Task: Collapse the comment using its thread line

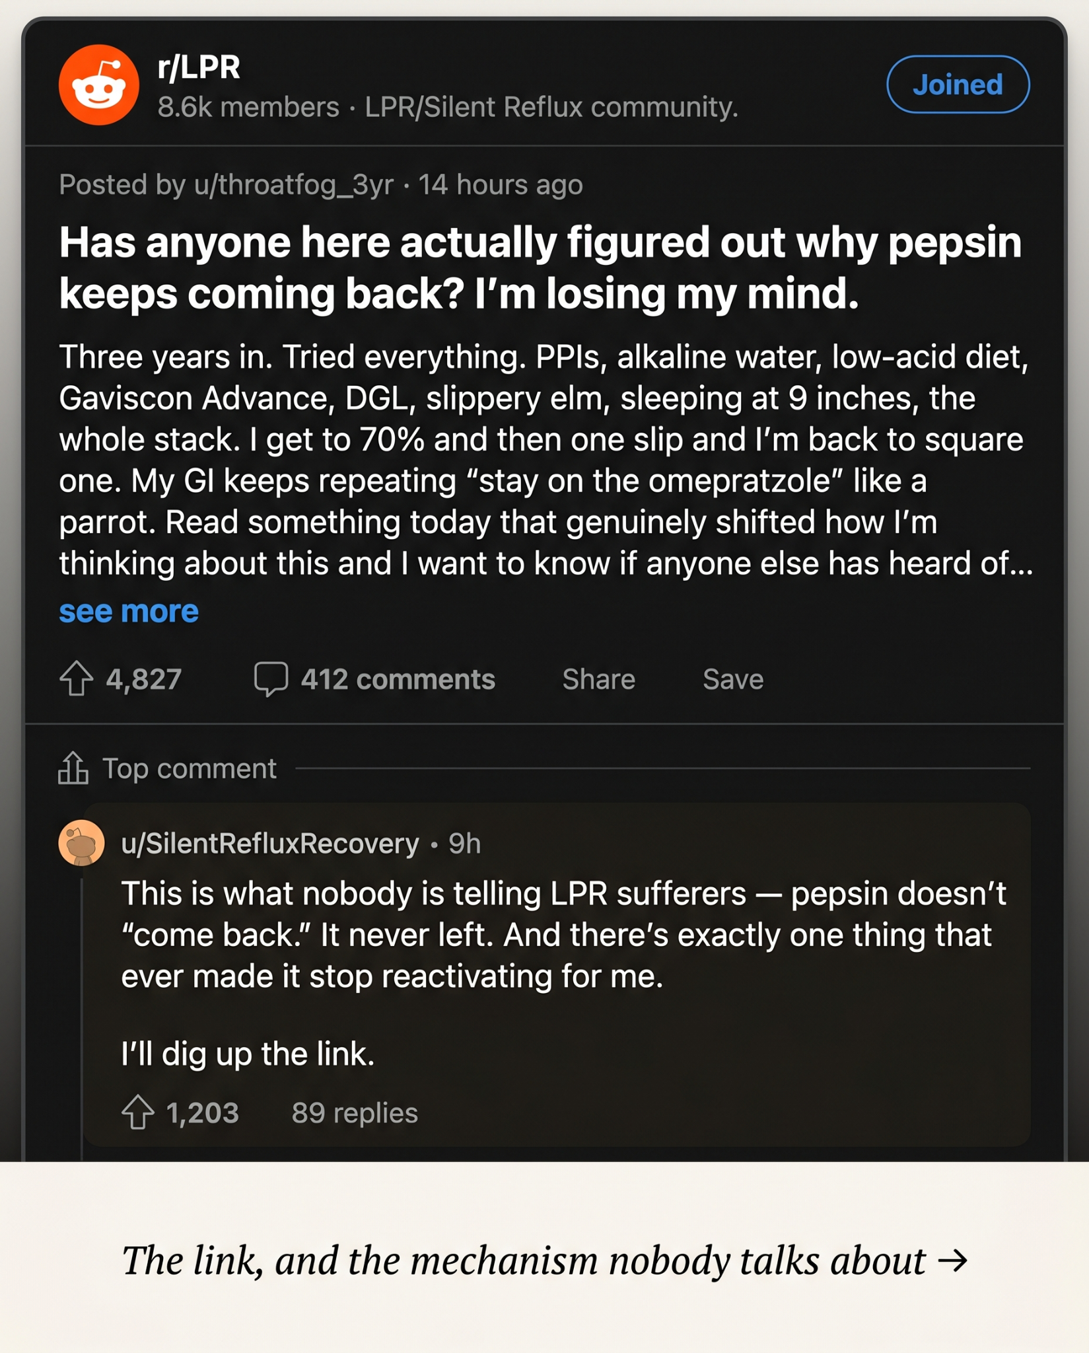Action: [x=82, y=1017]
